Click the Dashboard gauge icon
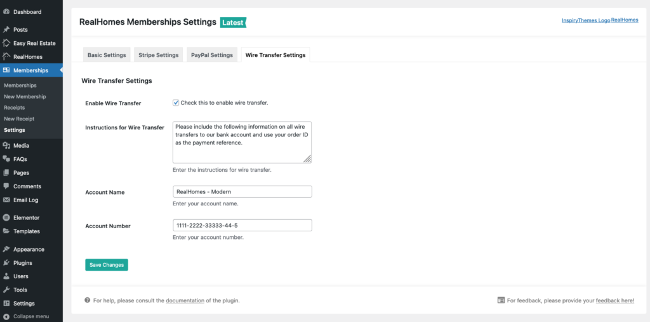Image resolution: width=650 pixels, height=322 pixels. (x=6, y=12)
